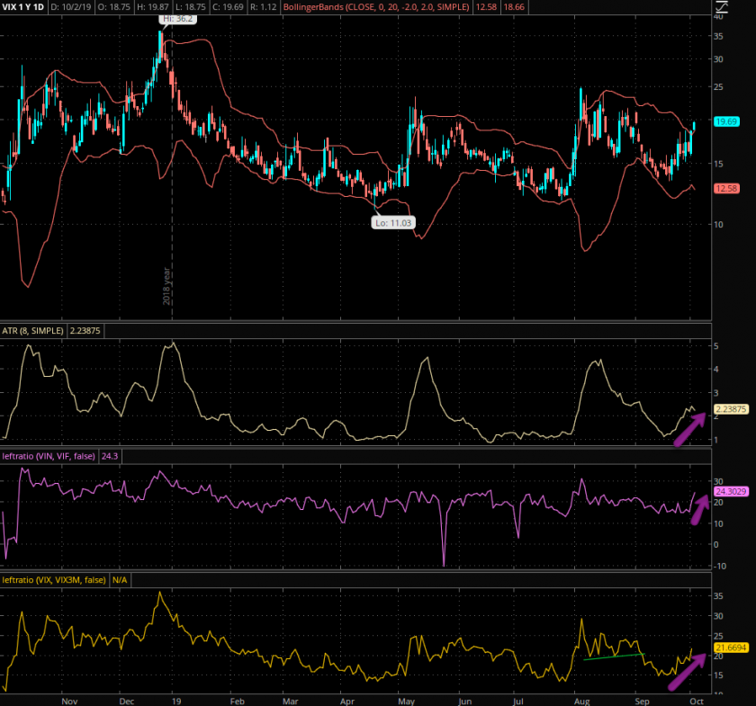This screenshot has width=756, height=706.
Task: Click the leftratio (VIN, VIF, false) study title
Action: [x=53, y=456]
